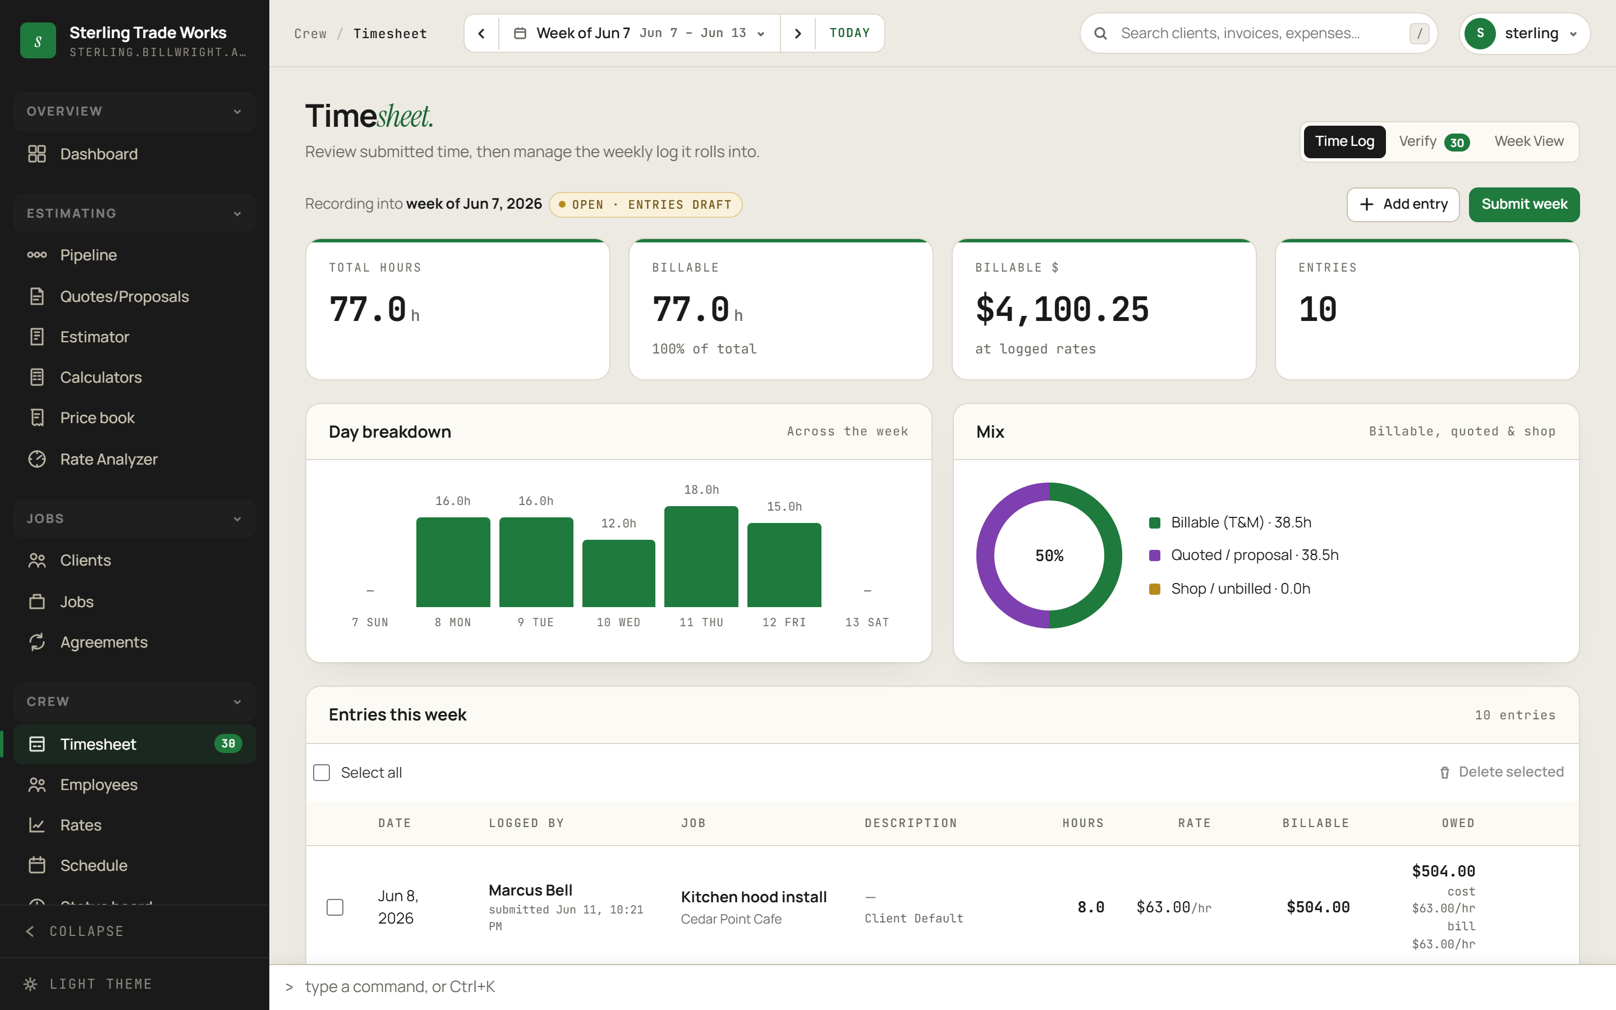
Task: Click the Pipeline icon in sidebar
Action: point(36,255)
